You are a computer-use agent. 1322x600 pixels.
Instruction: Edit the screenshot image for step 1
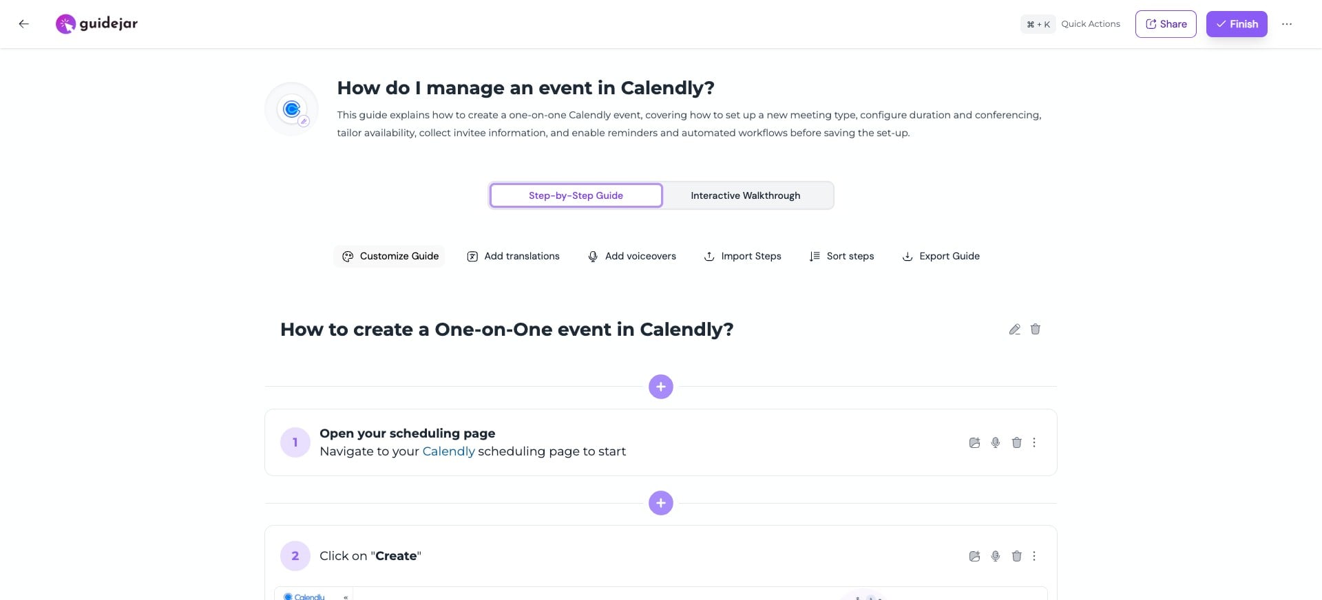click(974, 442)
